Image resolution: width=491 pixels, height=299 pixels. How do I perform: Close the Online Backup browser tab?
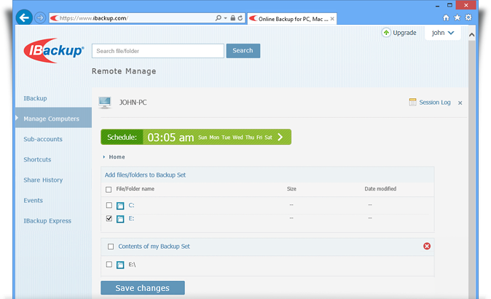point(332,19)
